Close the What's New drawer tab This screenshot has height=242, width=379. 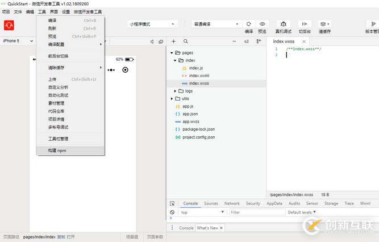click(x=221, y=228)
